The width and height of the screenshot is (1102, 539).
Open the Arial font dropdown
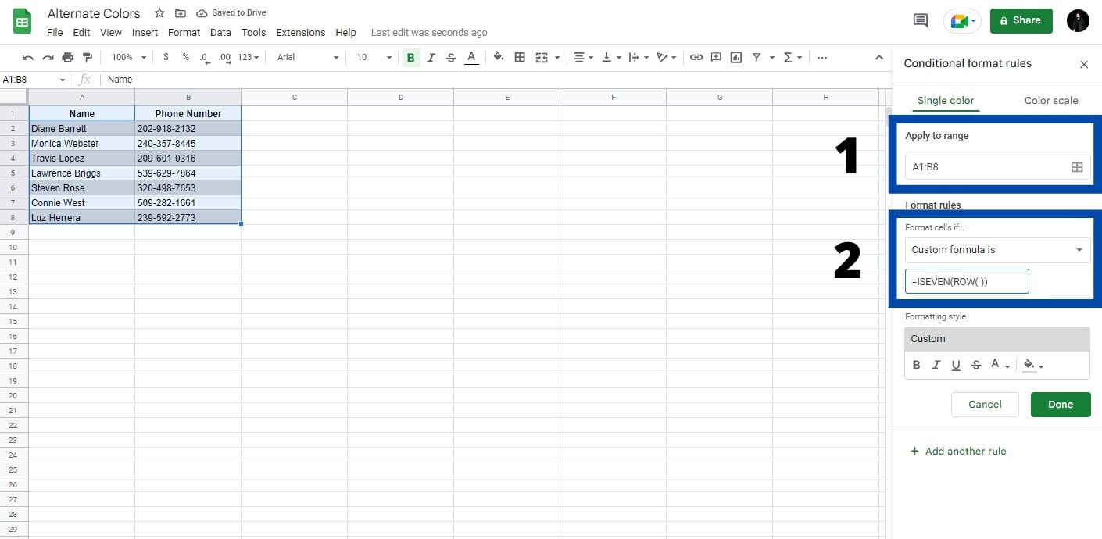[308, 57]
